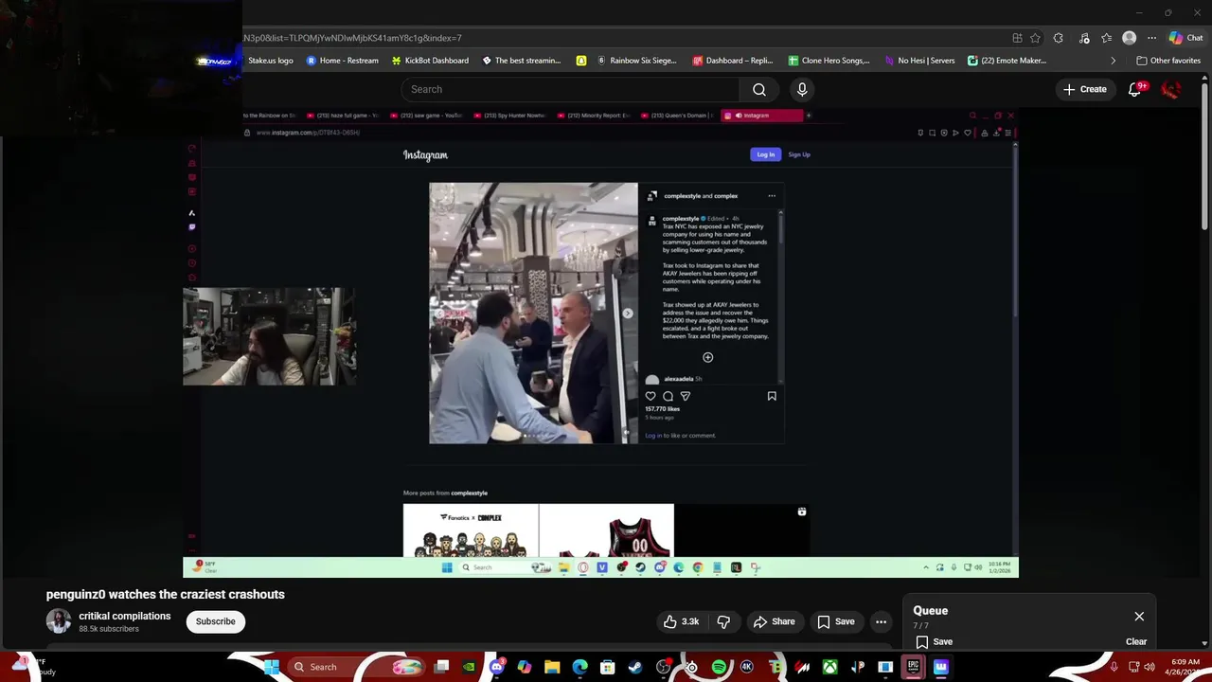Open the browser extensions icon
Image resolution: width=1212 pixels, height=682 pixels.
pos(1059,38)
